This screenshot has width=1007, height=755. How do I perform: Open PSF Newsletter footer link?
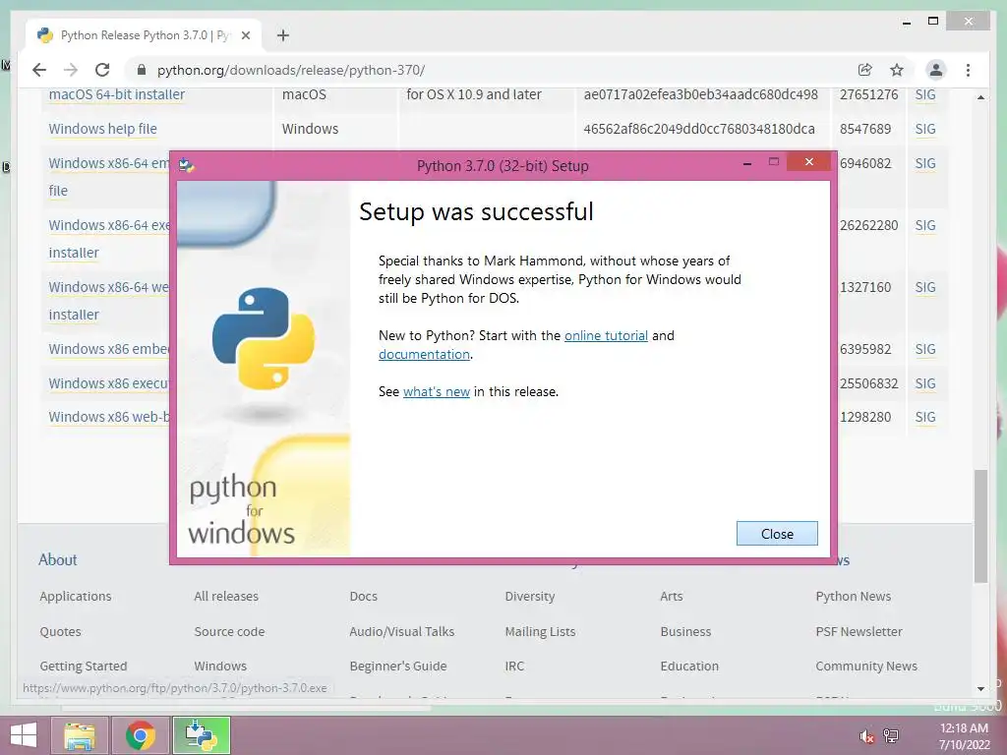click(859, 631)
